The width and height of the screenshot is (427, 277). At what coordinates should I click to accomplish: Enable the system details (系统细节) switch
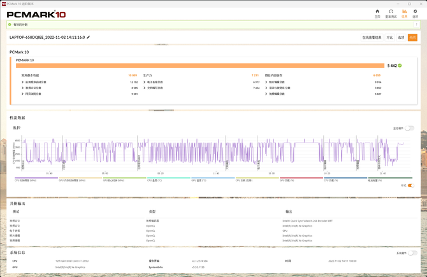pyautogui.click(x=412, y=253)
